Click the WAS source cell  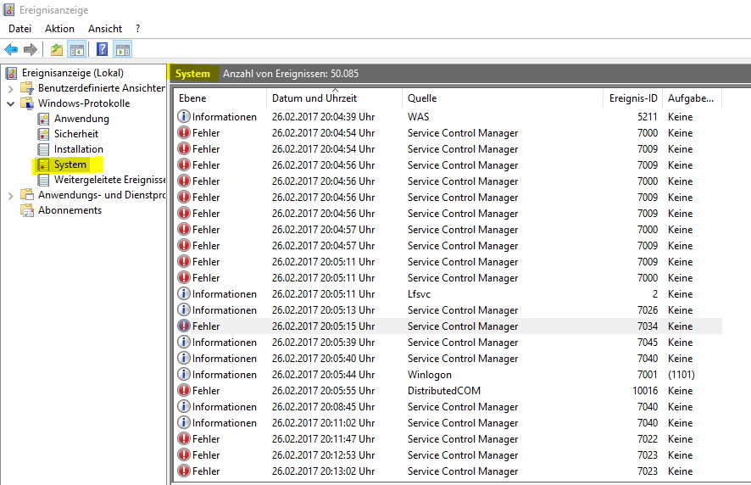pos(418,116)
